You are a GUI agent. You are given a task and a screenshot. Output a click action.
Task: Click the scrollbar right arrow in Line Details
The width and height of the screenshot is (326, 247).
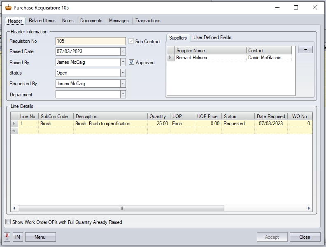[309, 208]
